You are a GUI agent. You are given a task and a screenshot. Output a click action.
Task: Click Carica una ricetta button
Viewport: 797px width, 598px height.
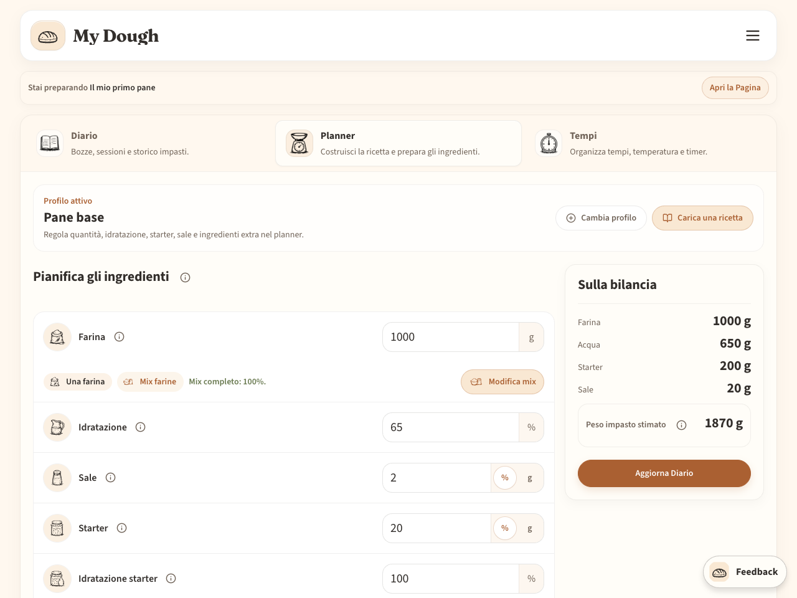click(702, 218)
